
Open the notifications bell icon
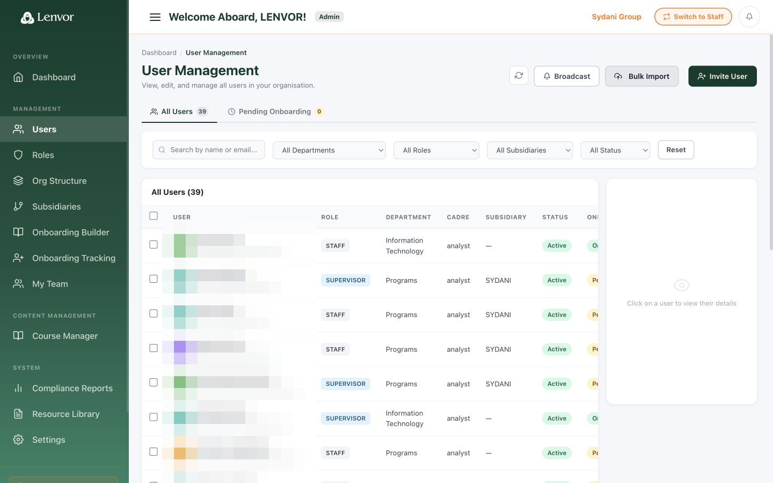click(749, 17)
